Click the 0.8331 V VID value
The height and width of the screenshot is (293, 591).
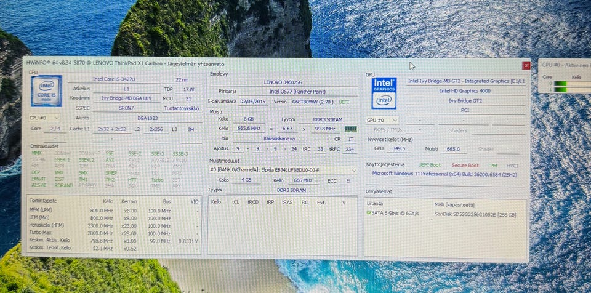188,241
